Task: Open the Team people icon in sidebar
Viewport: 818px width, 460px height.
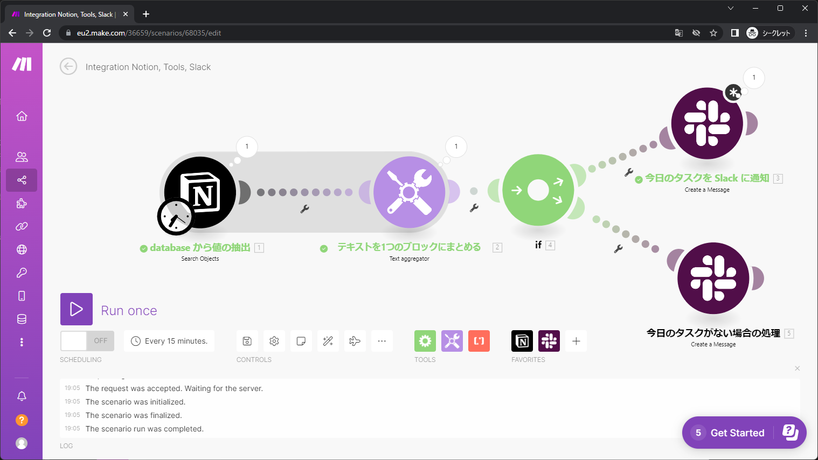Action: click(22, 157)
